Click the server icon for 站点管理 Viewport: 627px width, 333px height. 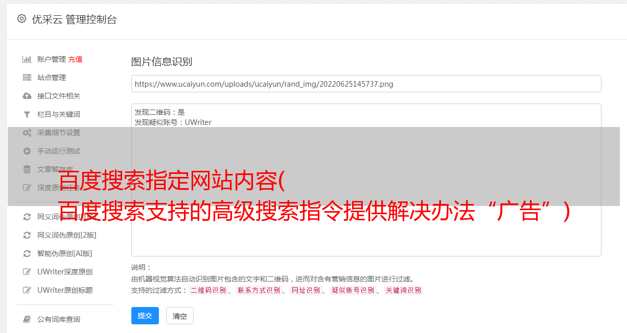click(x=27, y=78)
